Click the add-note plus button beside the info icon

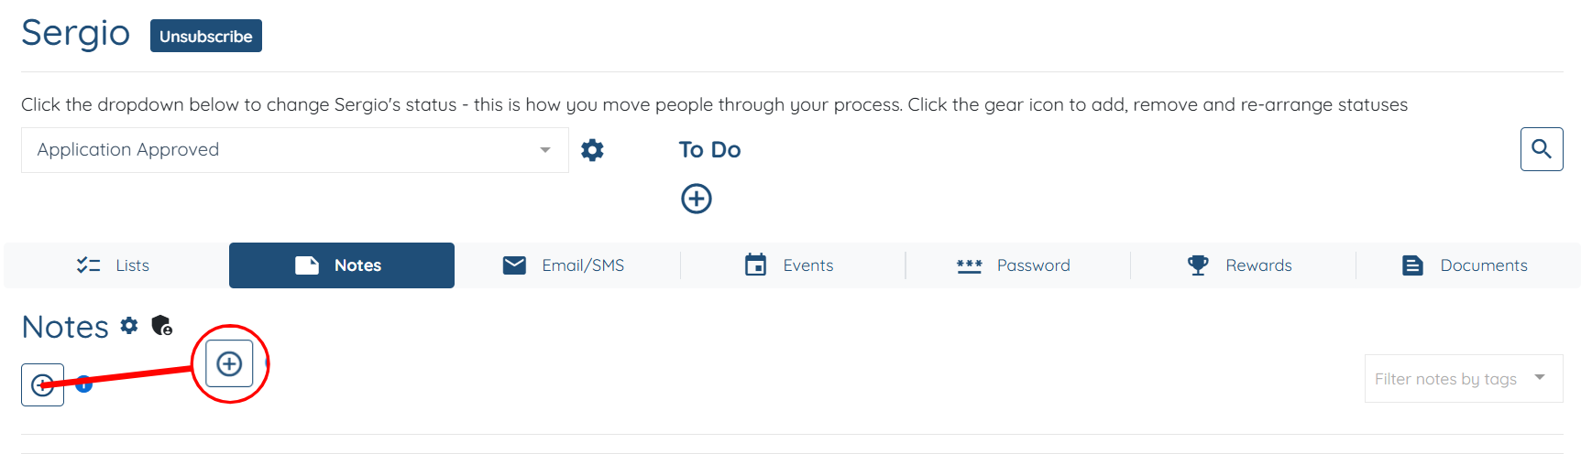[42, 385]
